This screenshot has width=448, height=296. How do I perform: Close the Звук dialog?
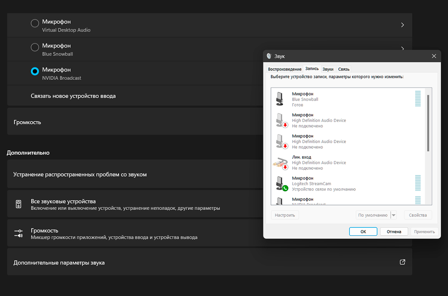pyautogui.click(x=434, y=56)
